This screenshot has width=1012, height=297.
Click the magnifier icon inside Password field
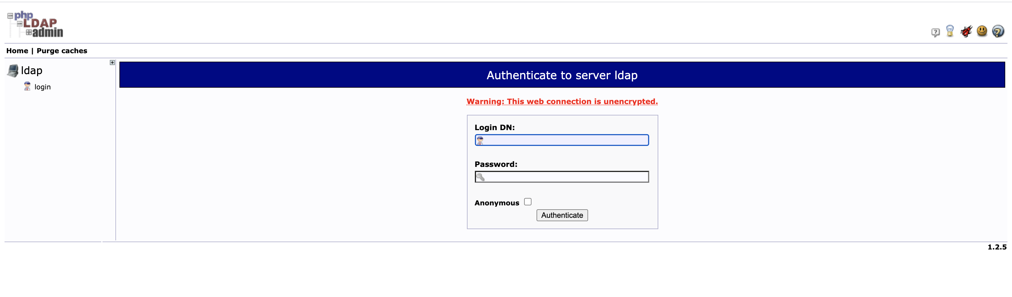[x=481, y=177]
